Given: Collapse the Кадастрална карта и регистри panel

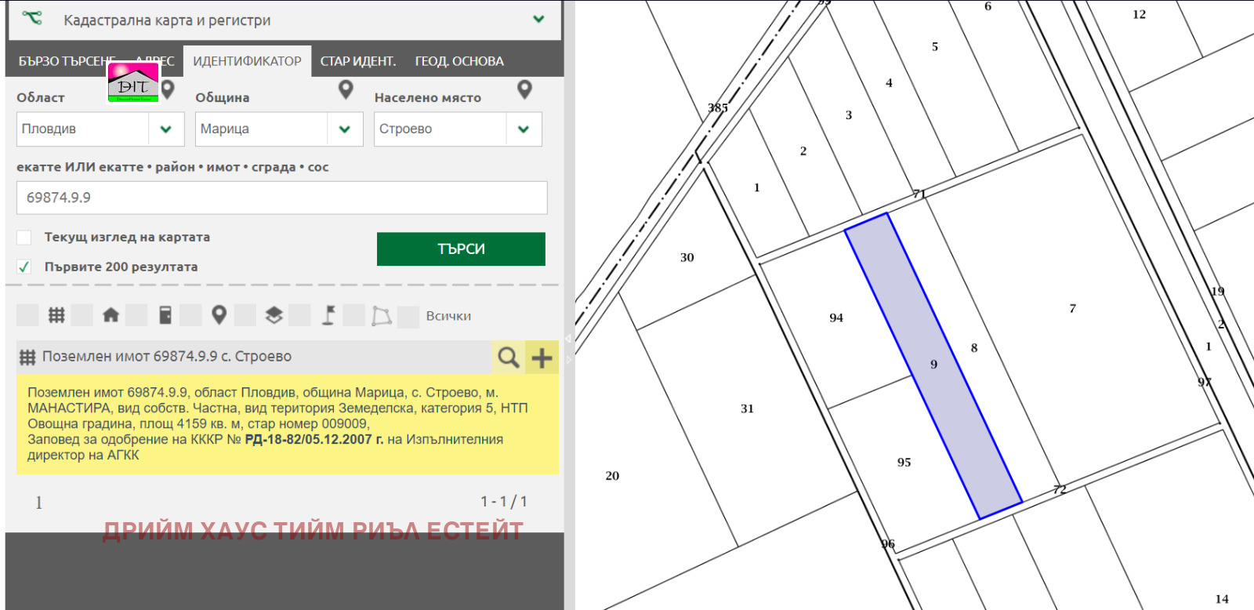Looking at the screenshot, I should [x=538, y=20].
